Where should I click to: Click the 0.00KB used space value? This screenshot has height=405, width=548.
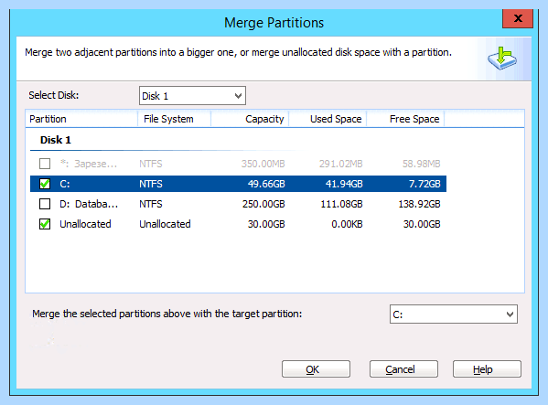[347, 224]
